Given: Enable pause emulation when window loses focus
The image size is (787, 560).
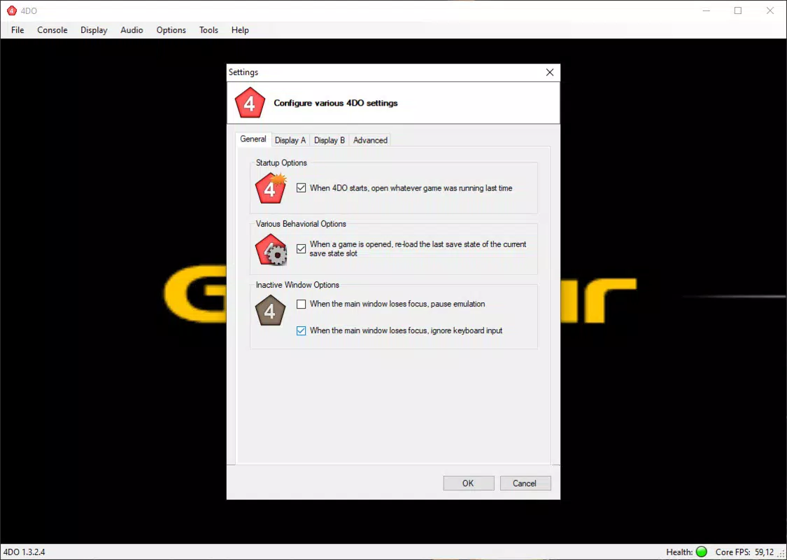Looking at the screenshot, I should pyautogui.click(x=301, y=304).
